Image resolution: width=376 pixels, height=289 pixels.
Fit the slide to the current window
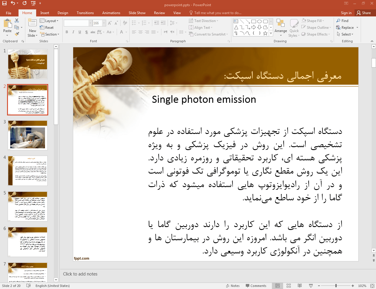click(x=372, y=286)
